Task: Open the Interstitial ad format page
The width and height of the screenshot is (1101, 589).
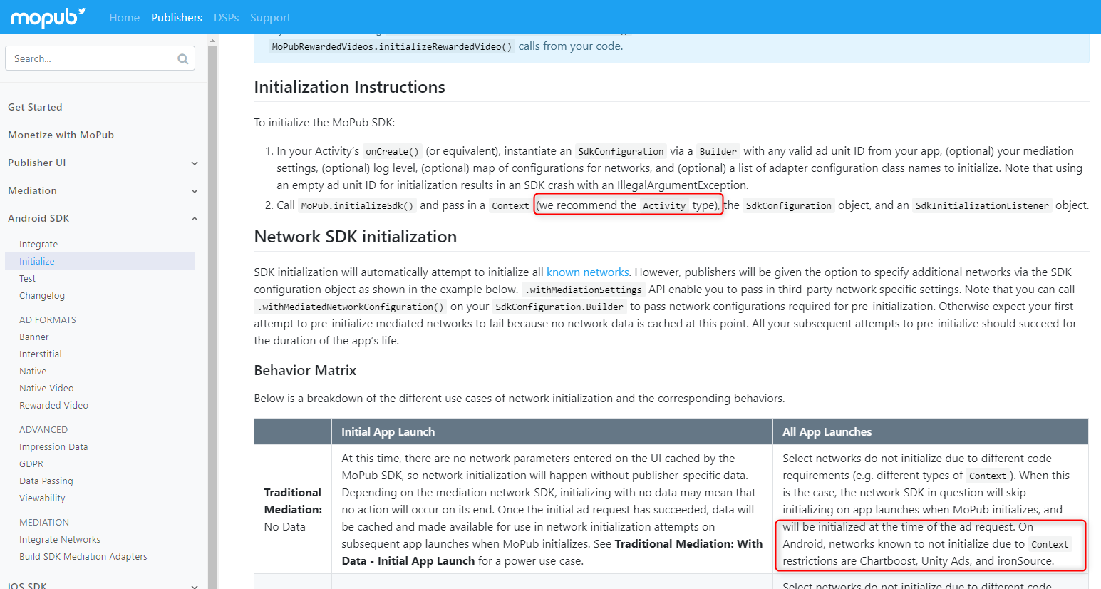Action: (x=41, y=354)
